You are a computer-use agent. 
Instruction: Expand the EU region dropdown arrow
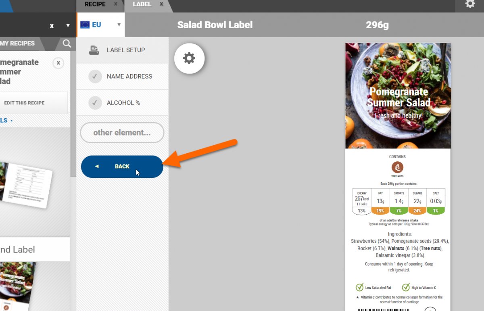point(119,25)
